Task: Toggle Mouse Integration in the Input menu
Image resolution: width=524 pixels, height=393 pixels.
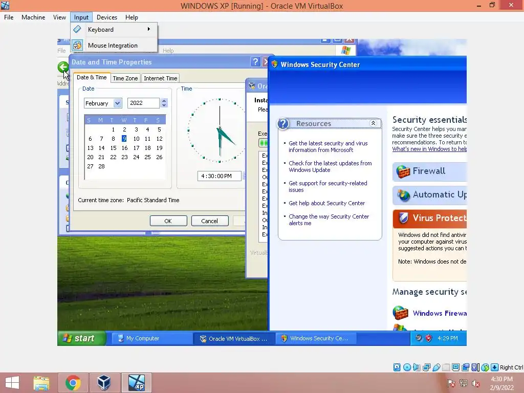Action: (x=114, y=45)
